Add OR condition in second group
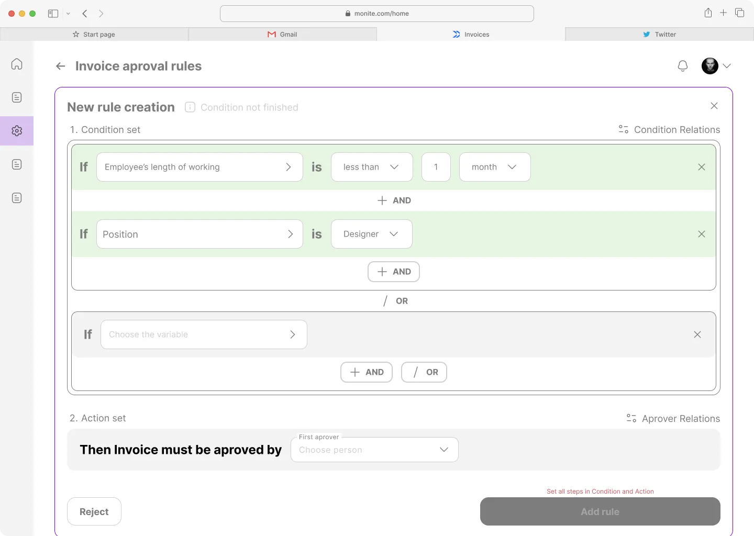This screenshot has height=536, width=754. [x=424, y=372]
